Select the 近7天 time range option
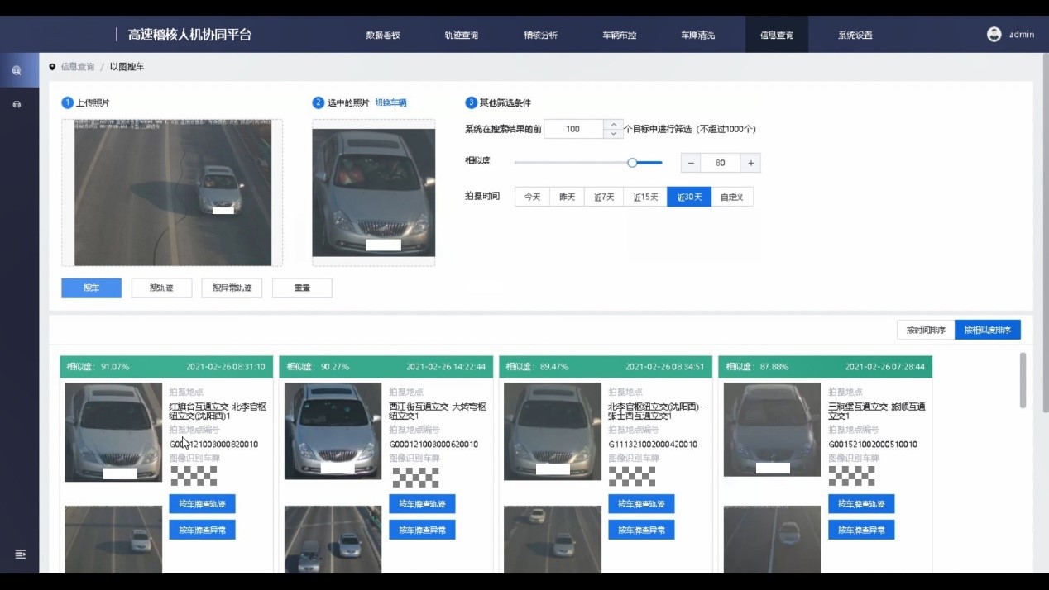Image resolution: width=1049 pixels, height=590 pixels. point(604,197)
